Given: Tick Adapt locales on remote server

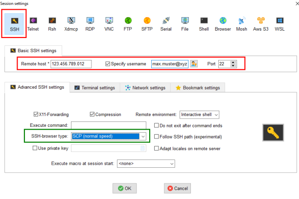Looking at the screenshot, I should 157,148.
